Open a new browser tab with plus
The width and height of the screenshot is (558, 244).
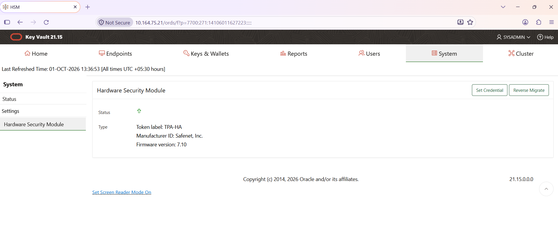click(88, 7)
